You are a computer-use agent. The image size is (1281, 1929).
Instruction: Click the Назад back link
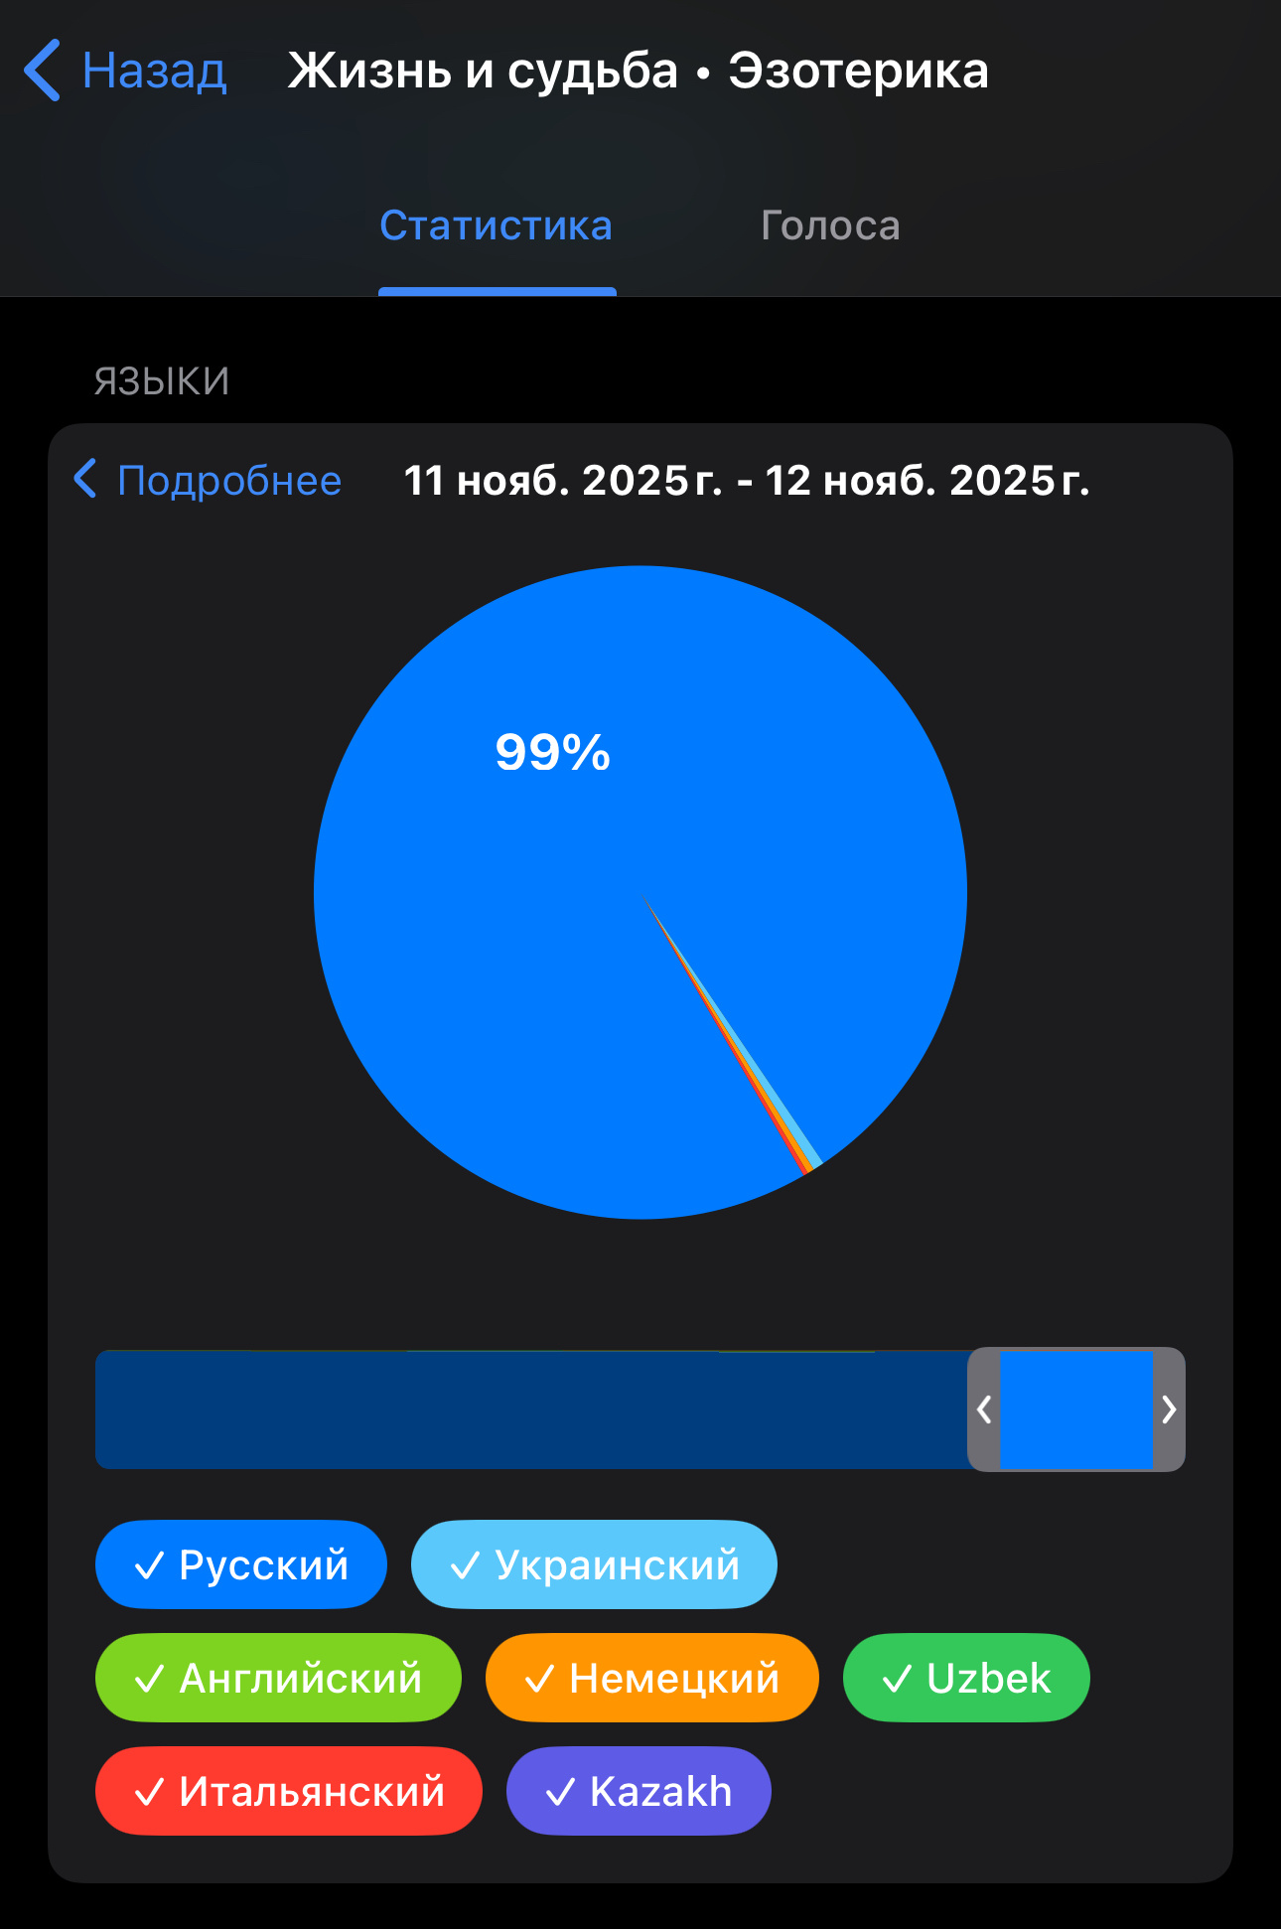pyautogui.click(x=154, y=71)
